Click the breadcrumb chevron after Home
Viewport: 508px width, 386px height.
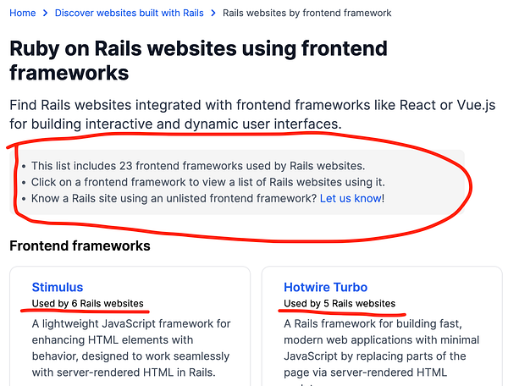[45, 13]
